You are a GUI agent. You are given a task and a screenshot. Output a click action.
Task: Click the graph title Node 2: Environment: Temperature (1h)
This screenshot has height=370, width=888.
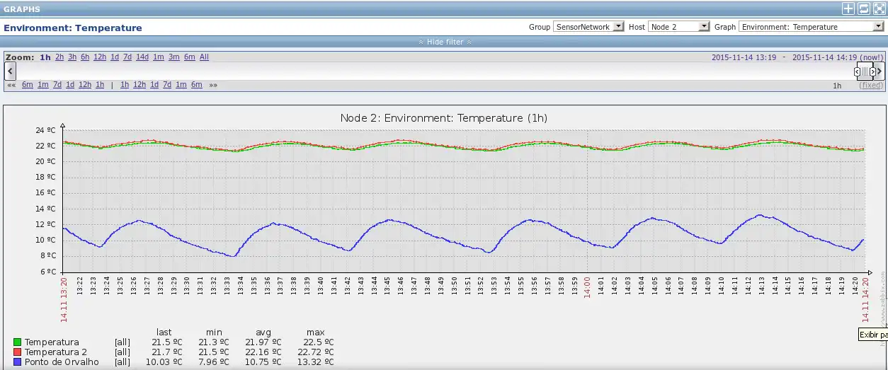click(444, 117)
